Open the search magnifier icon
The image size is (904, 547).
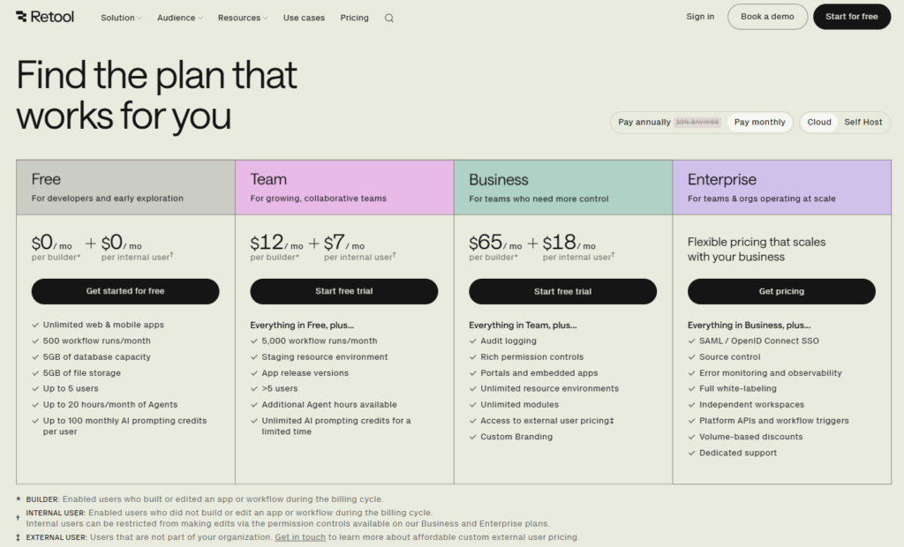coord(389,18)
